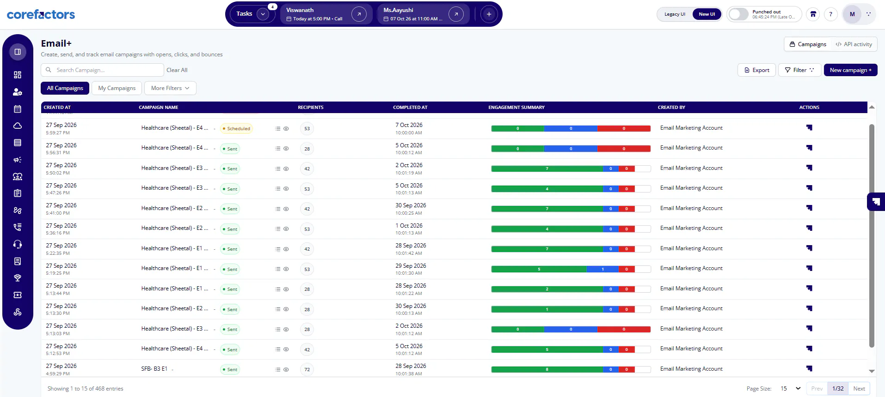Click the Search Campaign input field

point(103,70)
